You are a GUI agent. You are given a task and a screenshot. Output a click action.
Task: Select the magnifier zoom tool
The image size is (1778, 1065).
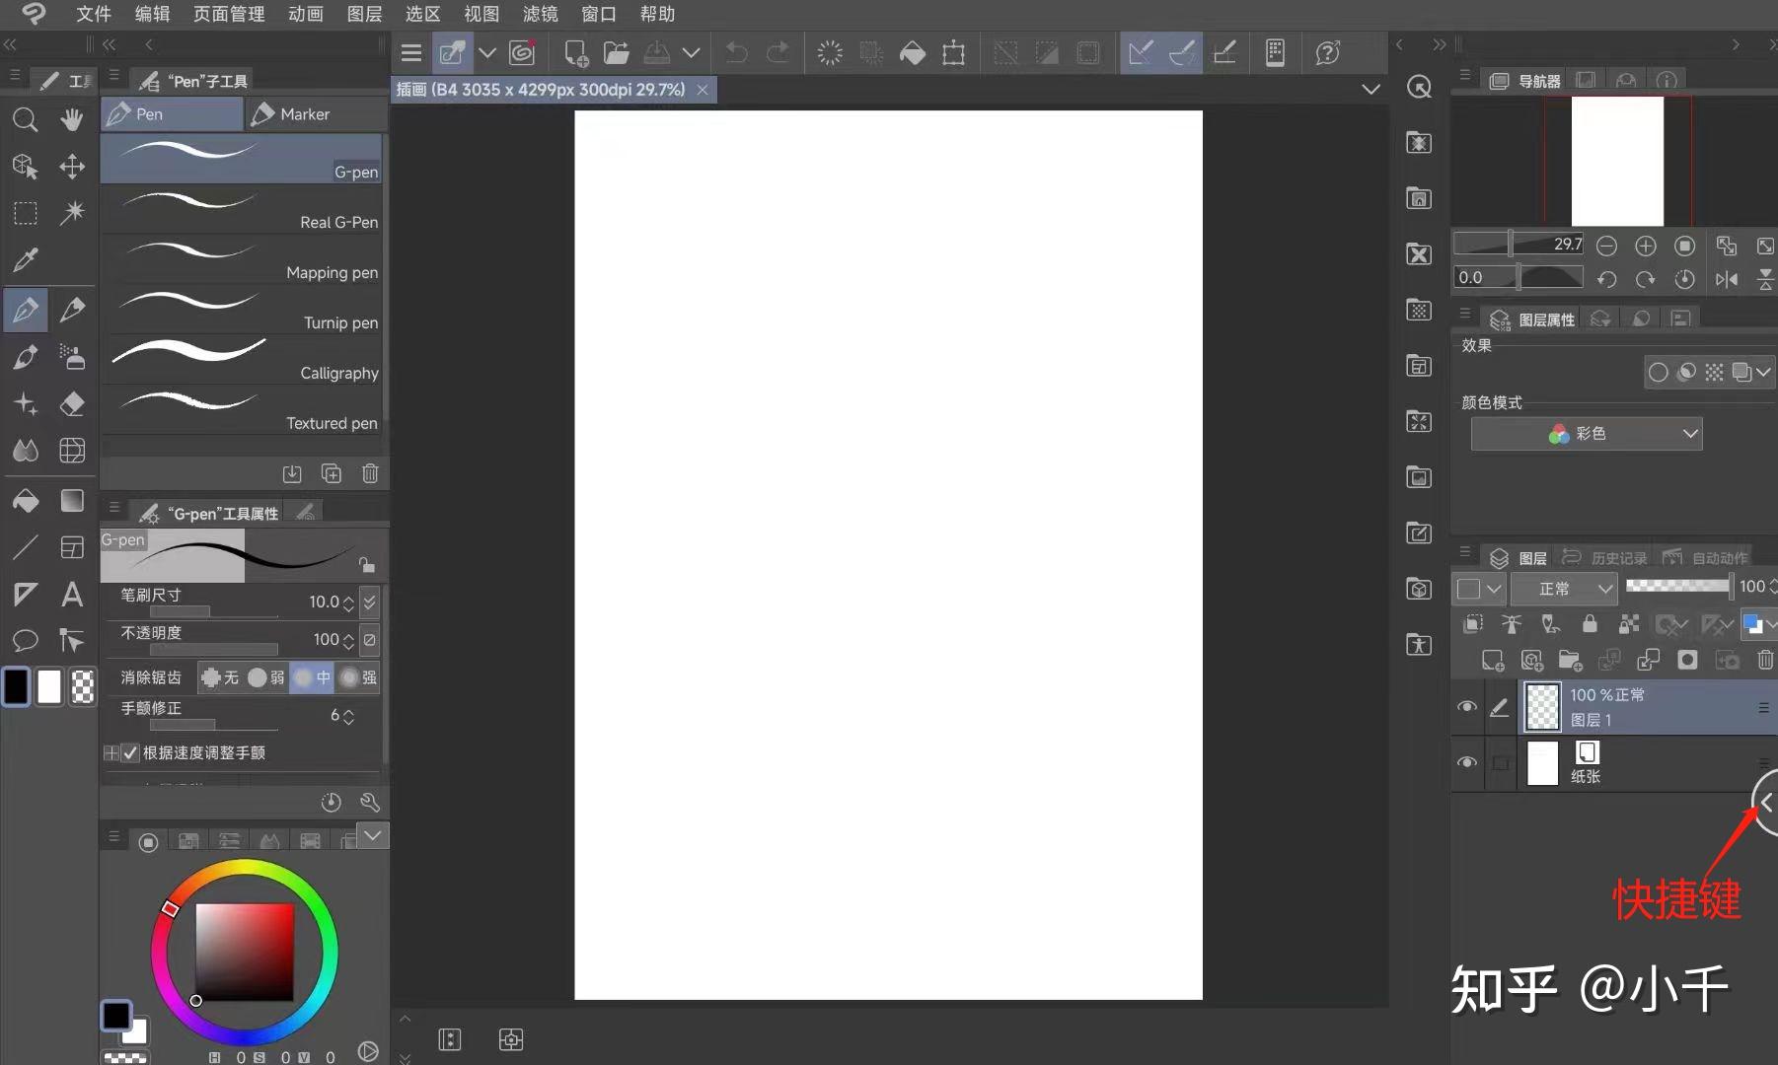[x=26, y=120]
